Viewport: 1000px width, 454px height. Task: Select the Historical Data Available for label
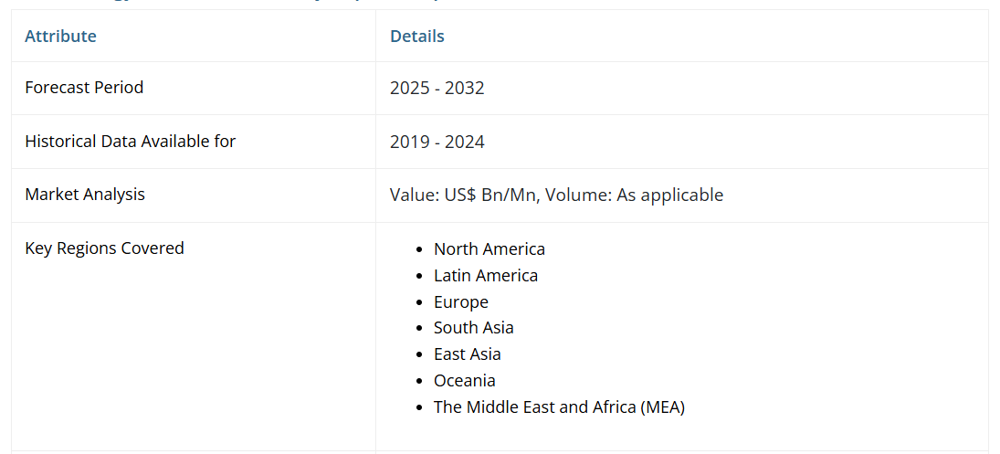pos(130,142)
